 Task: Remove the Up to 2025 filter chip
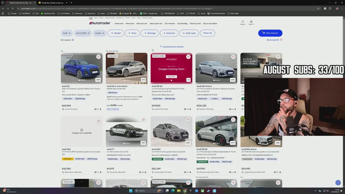click(x=88, y=33)
